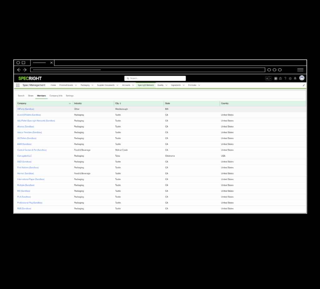This screenshot has height=289, width=320.
Task: Expand the Supplier Documents tab chevron
Action: pos(117,85)
